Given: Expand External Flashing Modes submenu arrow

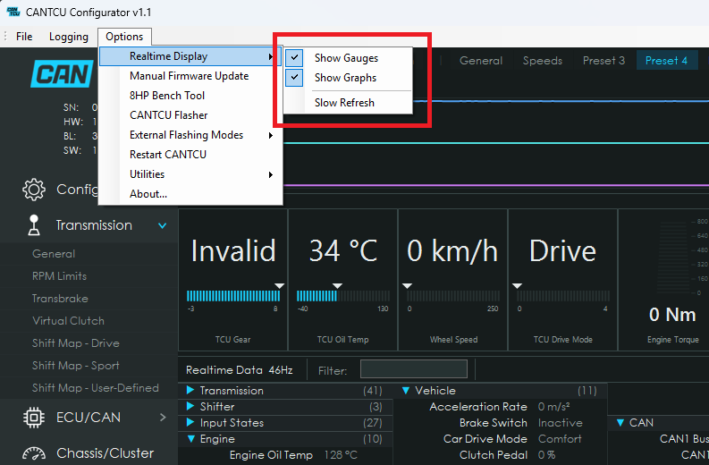Looking at the screenshot, I should [271, 135].
